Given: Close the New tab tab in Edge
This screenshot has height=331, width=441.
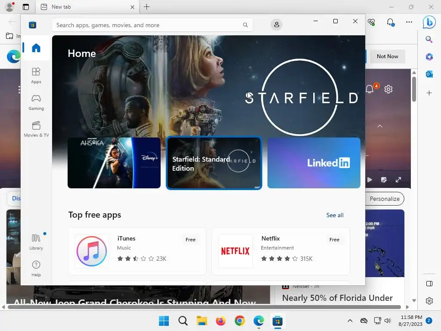Looking at the screenshot, I should [132, 7].
